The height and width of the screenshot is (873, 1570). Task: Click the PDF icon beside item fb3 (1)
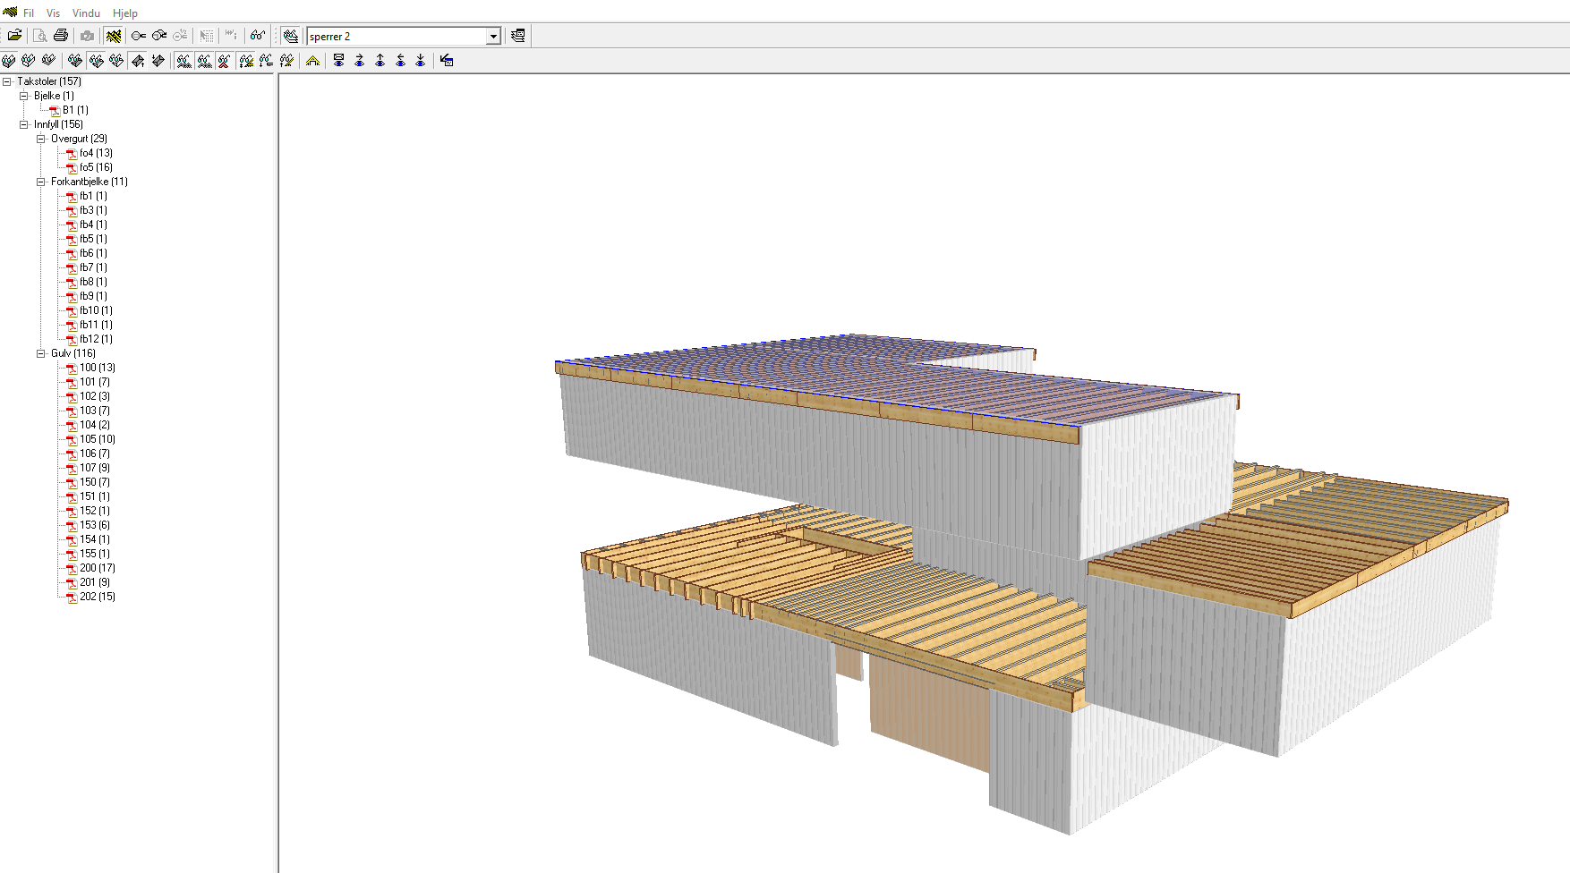tap(72, 211)
